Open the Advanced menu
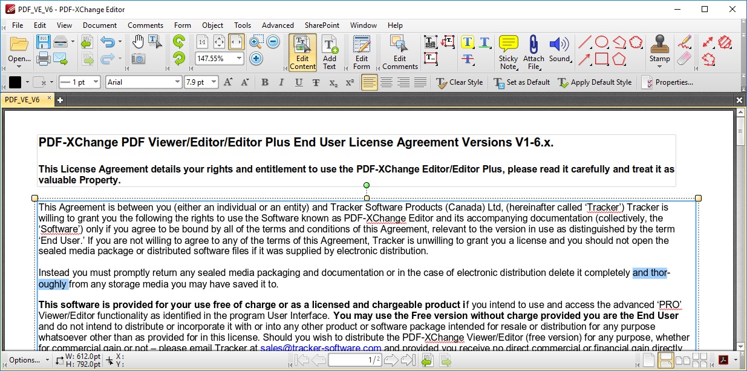747x371 pixels. (x=278, y=25)
